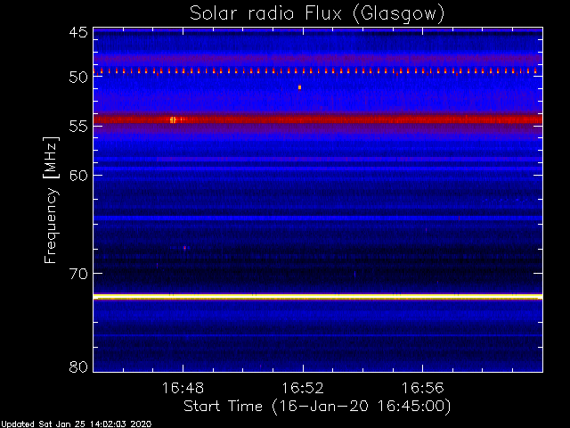The image size is (570, 428).
Task: Click the 16:52 time tick label
Action: (x=303, y=388)
